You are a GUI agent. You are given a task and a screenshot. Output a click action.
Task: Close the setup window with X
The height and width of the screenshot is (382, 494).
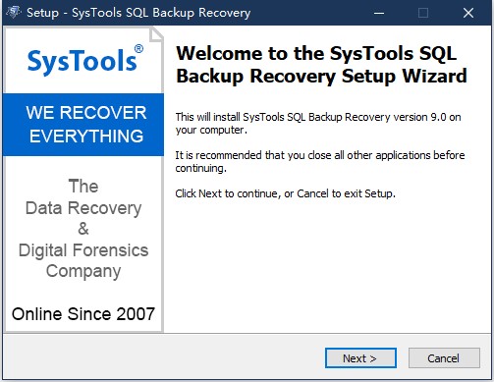pyautogui.click(x=468, y=13)
